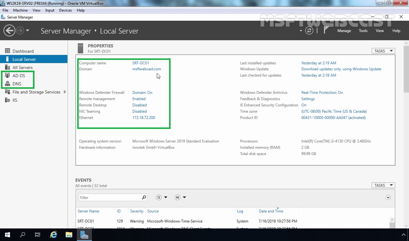Image resolution: width=409 pixels, height=241 pixels.
Task: Open the View menu in Server Manager
Action: 380,31
